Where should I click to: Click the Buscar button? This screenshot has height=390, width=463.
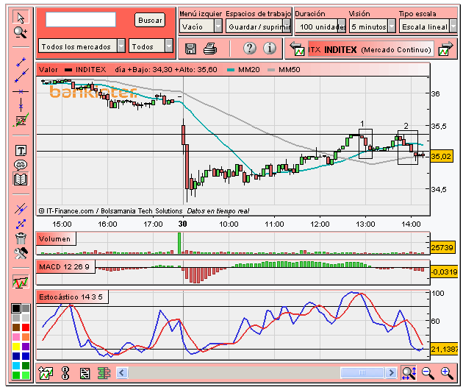150,21
